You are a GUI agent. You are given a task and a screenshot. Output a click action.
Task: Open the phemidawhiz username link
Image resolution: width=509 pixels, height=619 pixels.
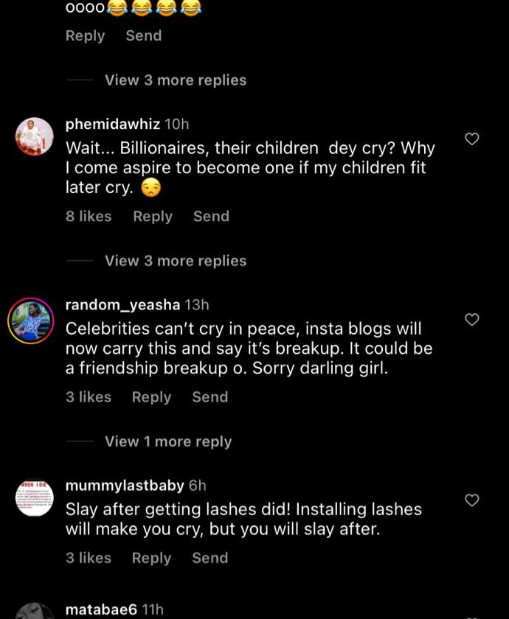(x=112, y=124)
